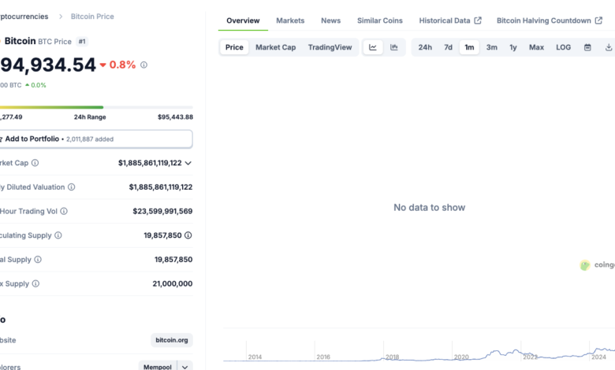Click Total Supply info icon
Image resolution: width=615 pixels, height=370 pixels.
(x=38, y=260)
